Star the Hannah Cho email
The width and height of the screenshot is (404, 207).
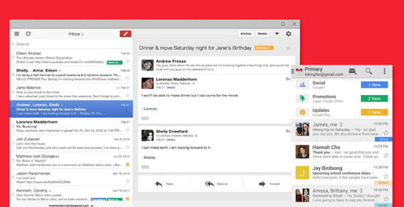click(386, 155)
